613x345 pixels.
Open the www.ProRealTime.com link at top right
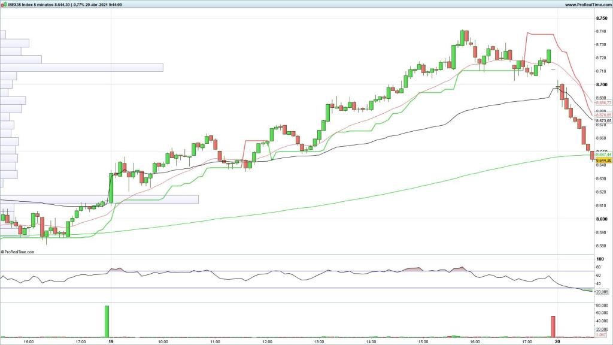tap(587, 4)
